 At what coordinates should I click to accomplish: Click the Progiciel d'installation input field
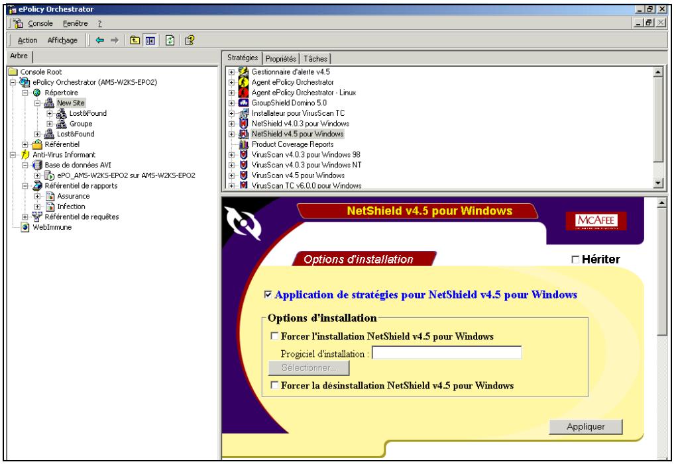447,353
